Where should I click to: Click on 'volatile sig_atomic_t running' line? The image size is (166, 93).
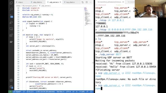click(x=38, y=15)
